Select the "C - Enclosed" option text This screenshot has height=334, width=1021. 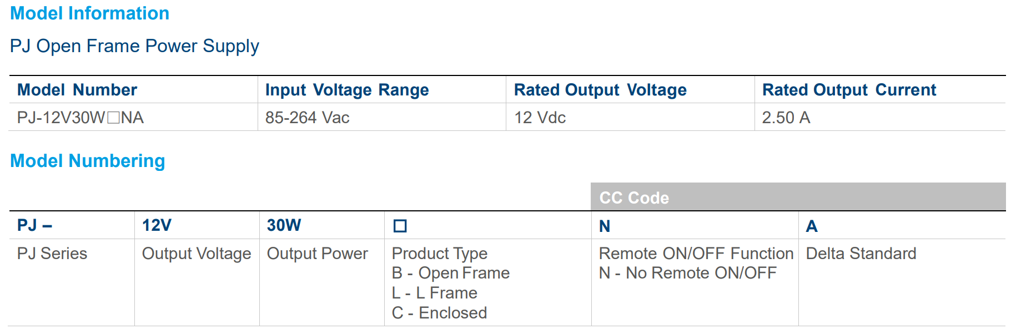[x=439, y=313]
